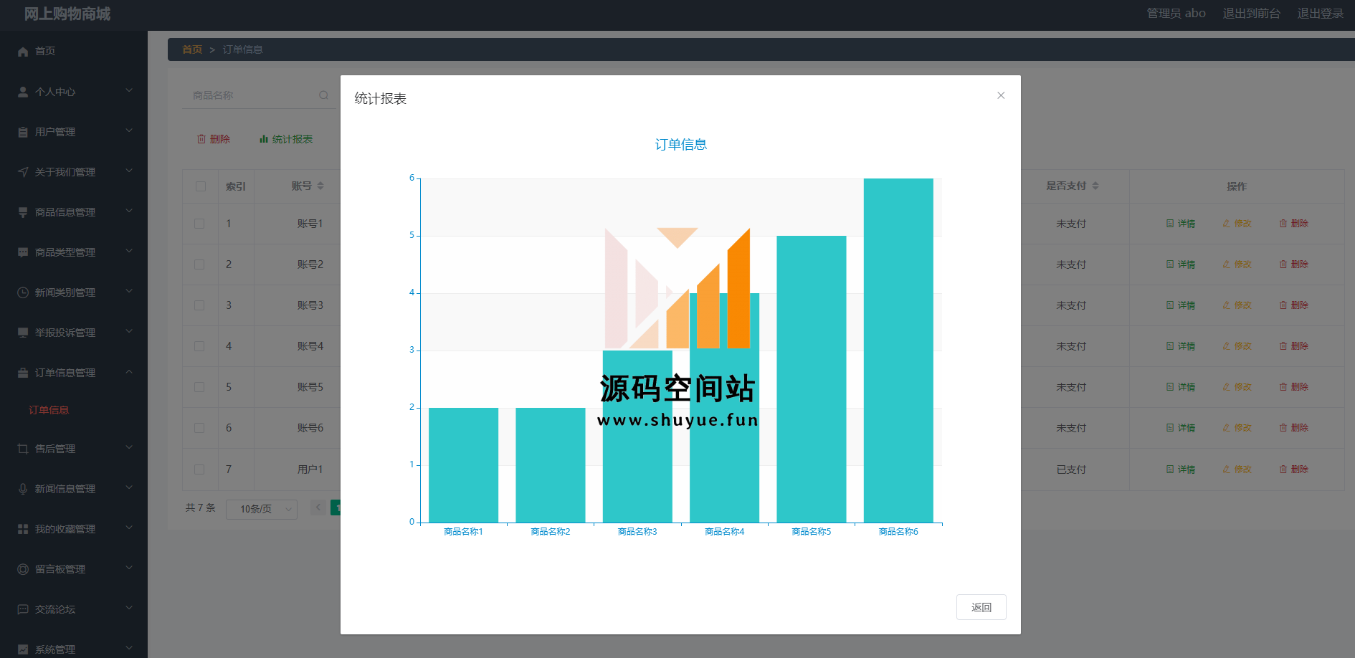Click the bar chart icon of 统计报表 button
This screenshot has height=658, width=1355.
coord(264,139)
